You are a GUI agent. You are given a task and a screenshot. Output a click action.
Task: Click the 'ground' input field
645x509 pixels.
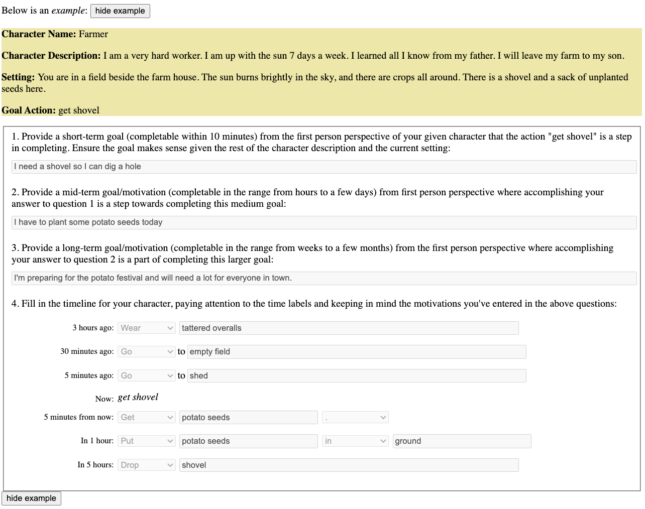462,441
